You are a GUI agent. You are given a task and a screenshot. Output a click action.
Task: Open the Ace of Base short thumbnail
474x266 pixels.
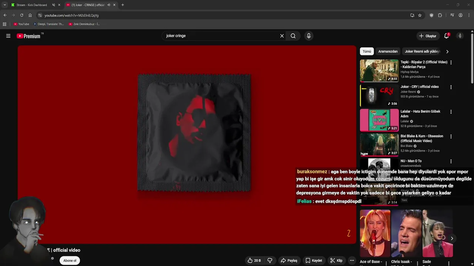[x=375, y=233]
